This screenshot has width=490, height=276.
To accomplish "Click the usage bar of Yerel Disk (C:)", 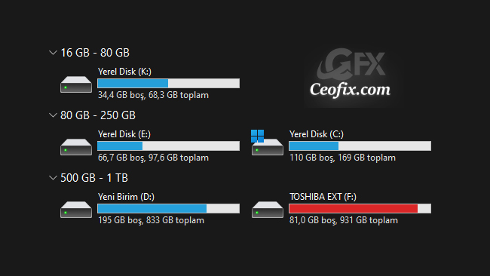I will click(x=360, y=146).
